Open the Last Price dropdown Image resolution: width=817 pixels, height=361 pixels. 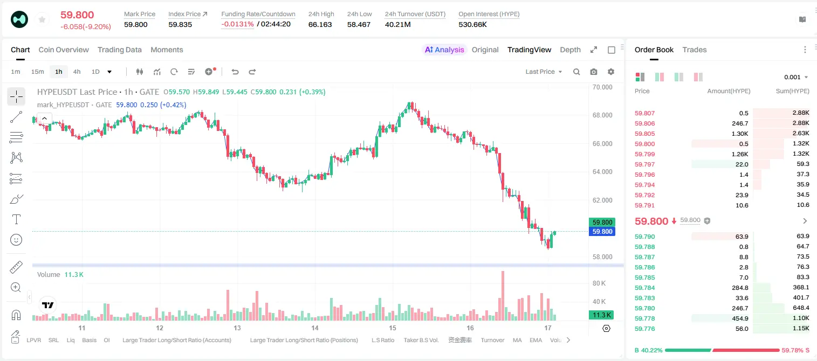[544, 72]
